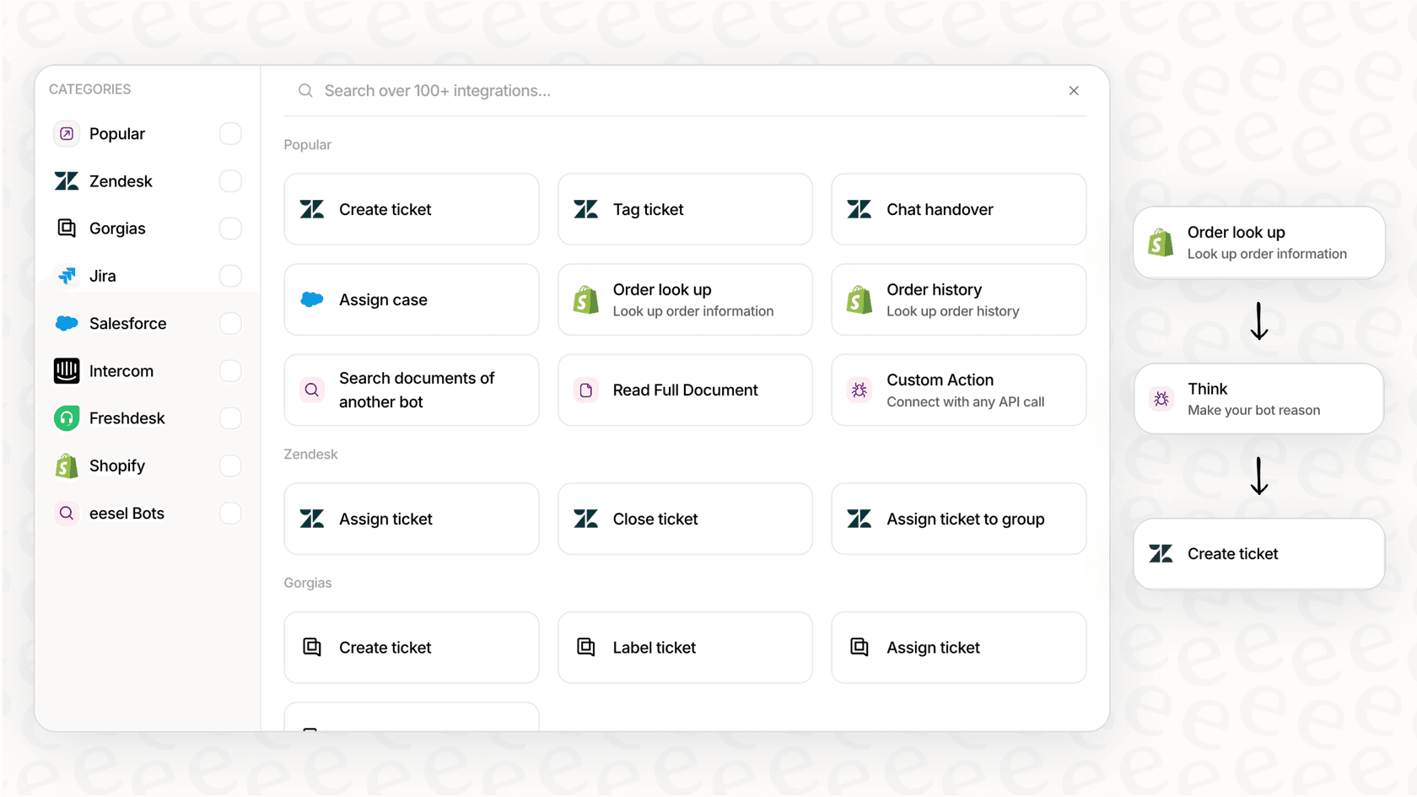1417x797 pixels.
Task: Click the "Tag ticket" label text
Action: [x=649, y=209]
